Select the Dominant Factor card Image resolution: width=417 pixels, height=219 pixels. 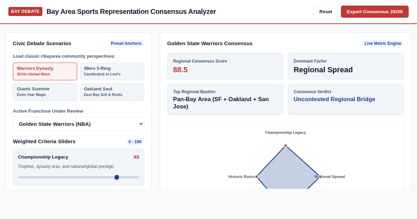[346, 66]
